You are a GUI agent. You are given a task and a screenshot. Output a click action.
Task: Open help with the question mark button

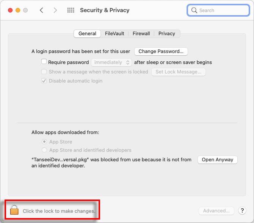(x=242, y=211)
